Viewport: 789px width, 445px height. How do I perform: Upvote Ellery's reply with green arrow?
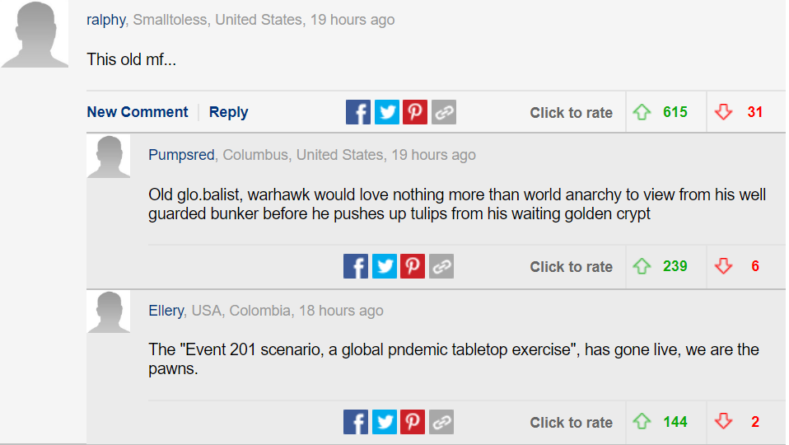point(642,422)
